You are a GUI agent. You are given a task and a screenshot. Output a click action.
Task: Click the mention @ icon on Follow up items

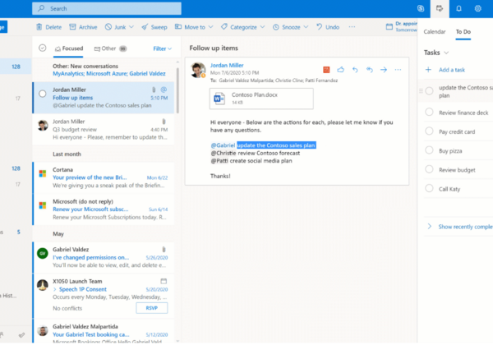tap(164, 90)
